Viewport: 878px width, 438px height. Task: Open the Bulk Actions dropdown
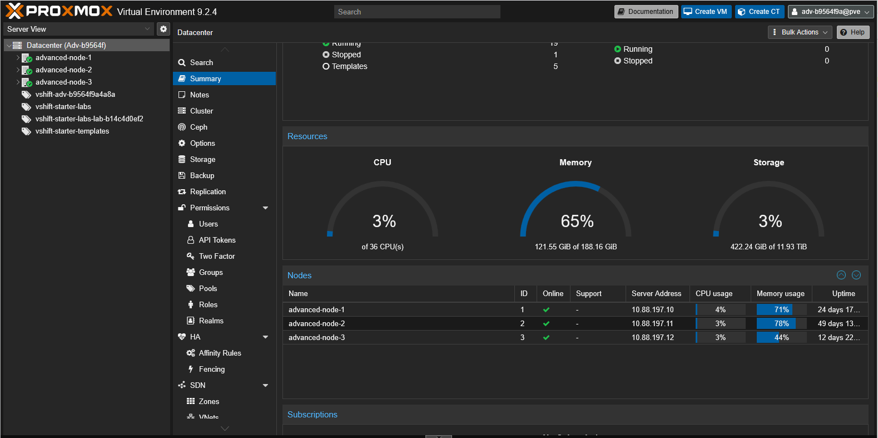coord(800,32)
